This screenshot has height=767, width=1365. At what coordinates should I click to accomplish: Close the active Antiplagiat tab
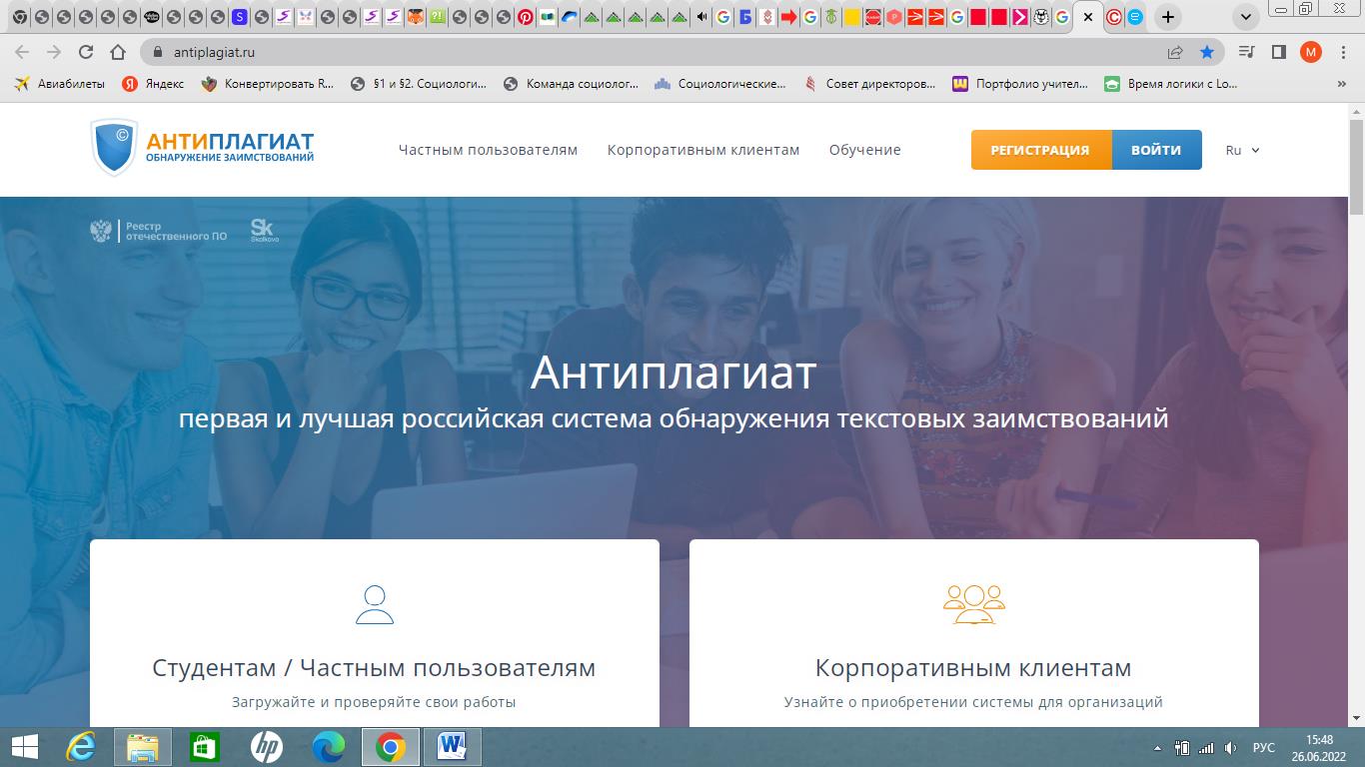[x=1088, y=17]
